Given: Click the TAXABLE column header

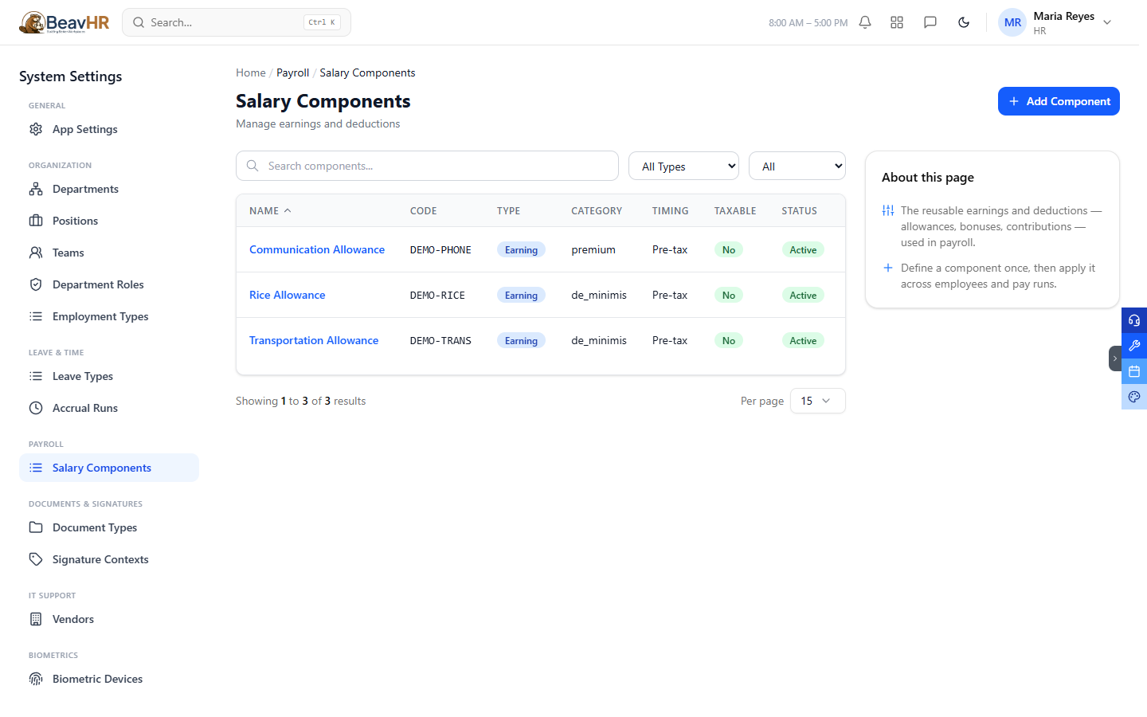Looking at the screenshot, I should [x=735, y=211].
